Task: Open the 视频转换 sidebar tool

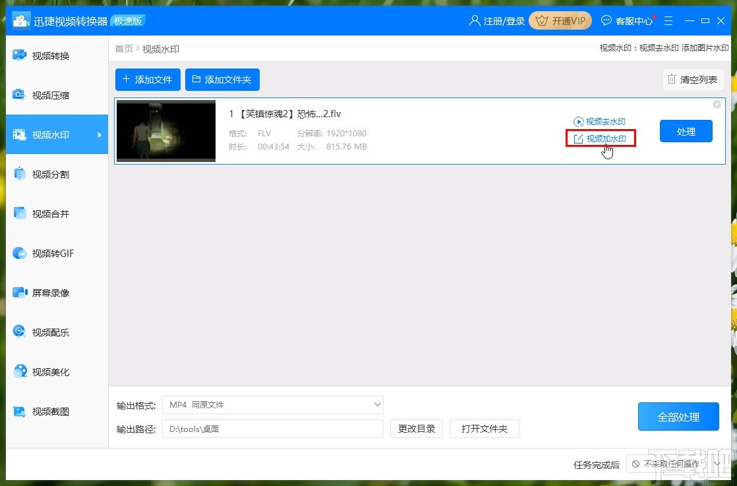Action: click(x=57, y=55)
